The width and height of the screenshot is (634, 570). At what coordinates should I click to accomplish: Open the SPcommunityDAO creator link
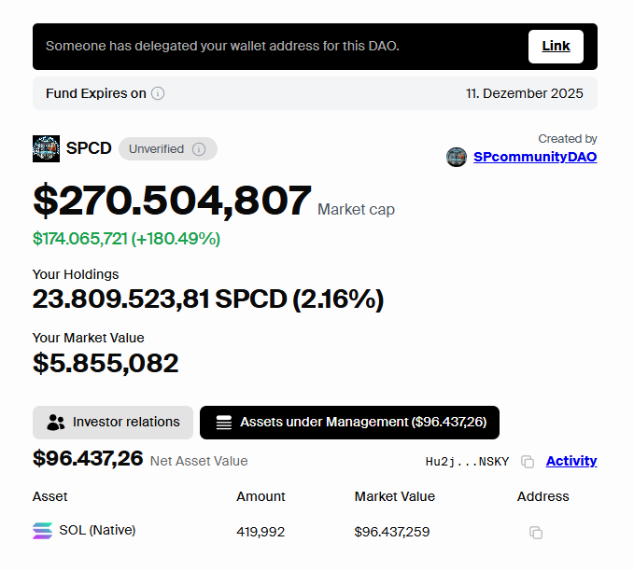click(x=535, y=157)
